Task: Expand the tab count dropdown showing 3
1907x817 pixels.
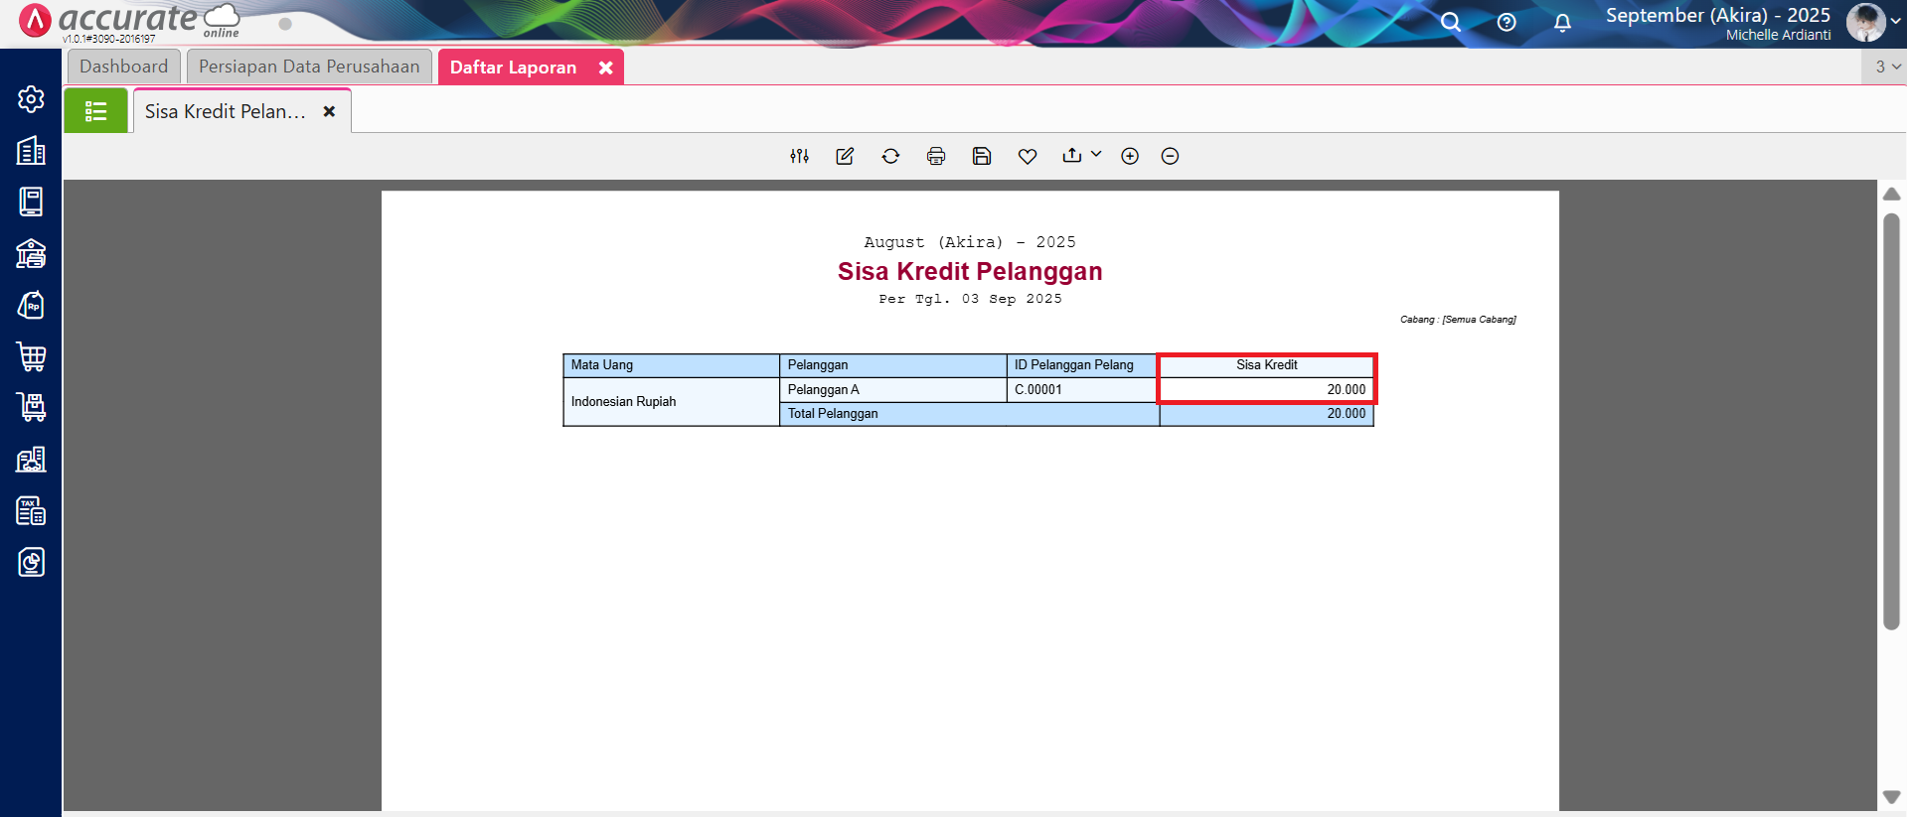Action: pos(1887,67)
